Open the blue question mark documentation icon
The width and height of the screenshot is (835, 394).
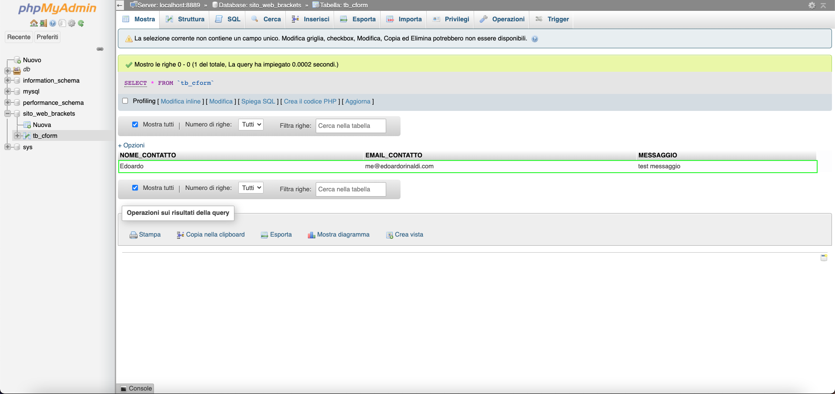tap(53, 23)
